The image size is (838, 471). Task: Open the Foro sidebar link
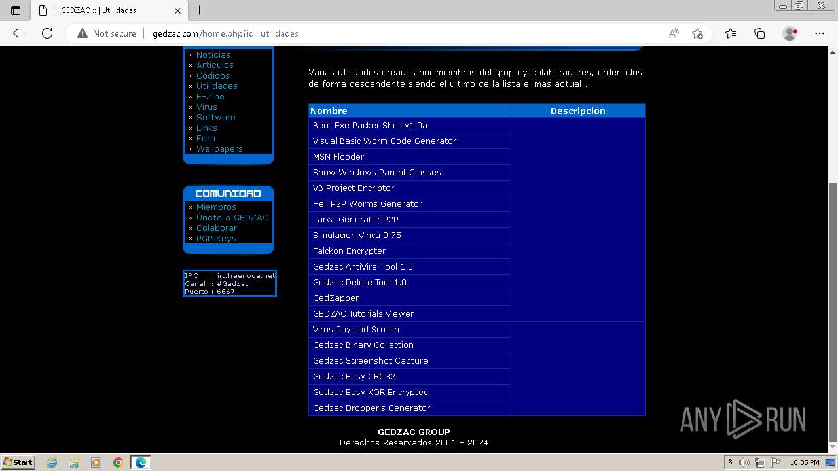tap(206, 138)
